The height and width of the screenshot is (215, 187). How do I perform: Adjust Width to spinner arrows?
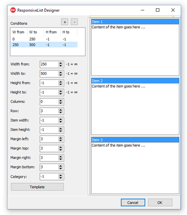61,74
